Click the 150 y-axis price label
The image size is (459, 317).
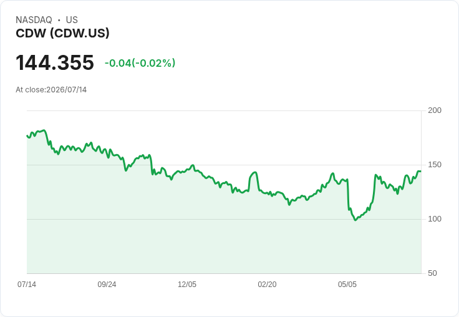point(435,165)
